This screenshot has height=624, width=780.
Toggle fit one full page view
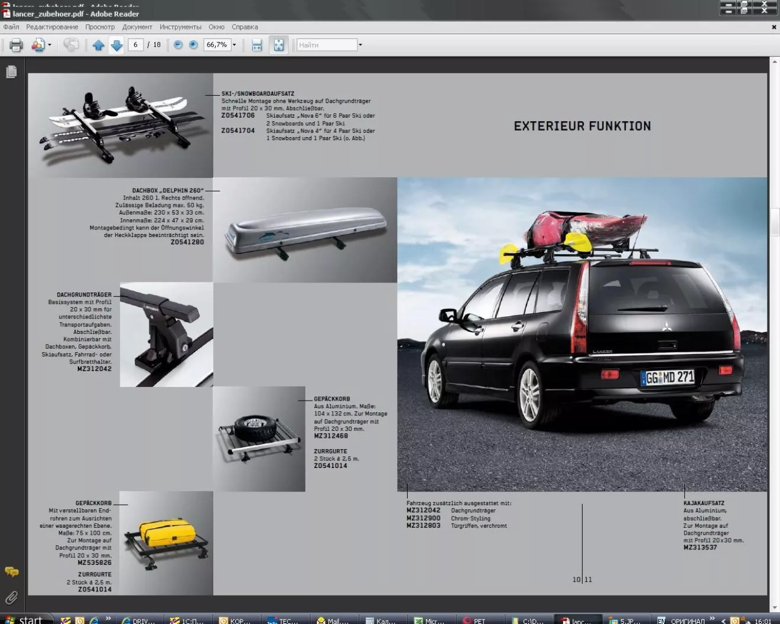pos(278,45)
